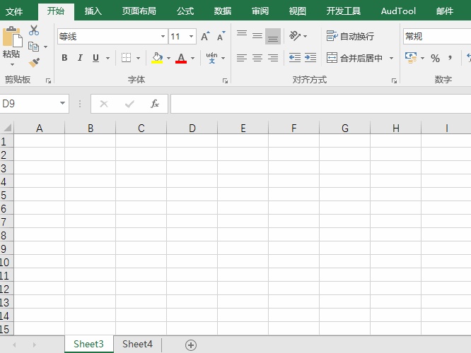The image size is (471, 353).
Task: Click Wrap Text (自动换行) button
Action: click(x=350, y=36)
